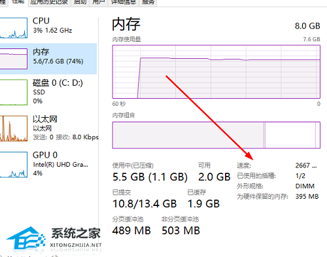Select the CPU usage graph thumbnail

(14, 27)
